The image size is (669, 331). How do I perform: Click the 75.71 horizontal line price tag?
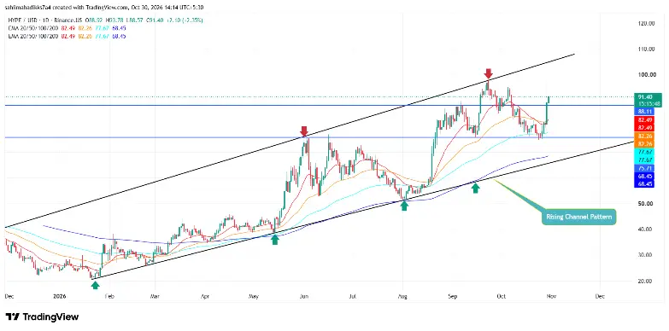tap(644, 168)
